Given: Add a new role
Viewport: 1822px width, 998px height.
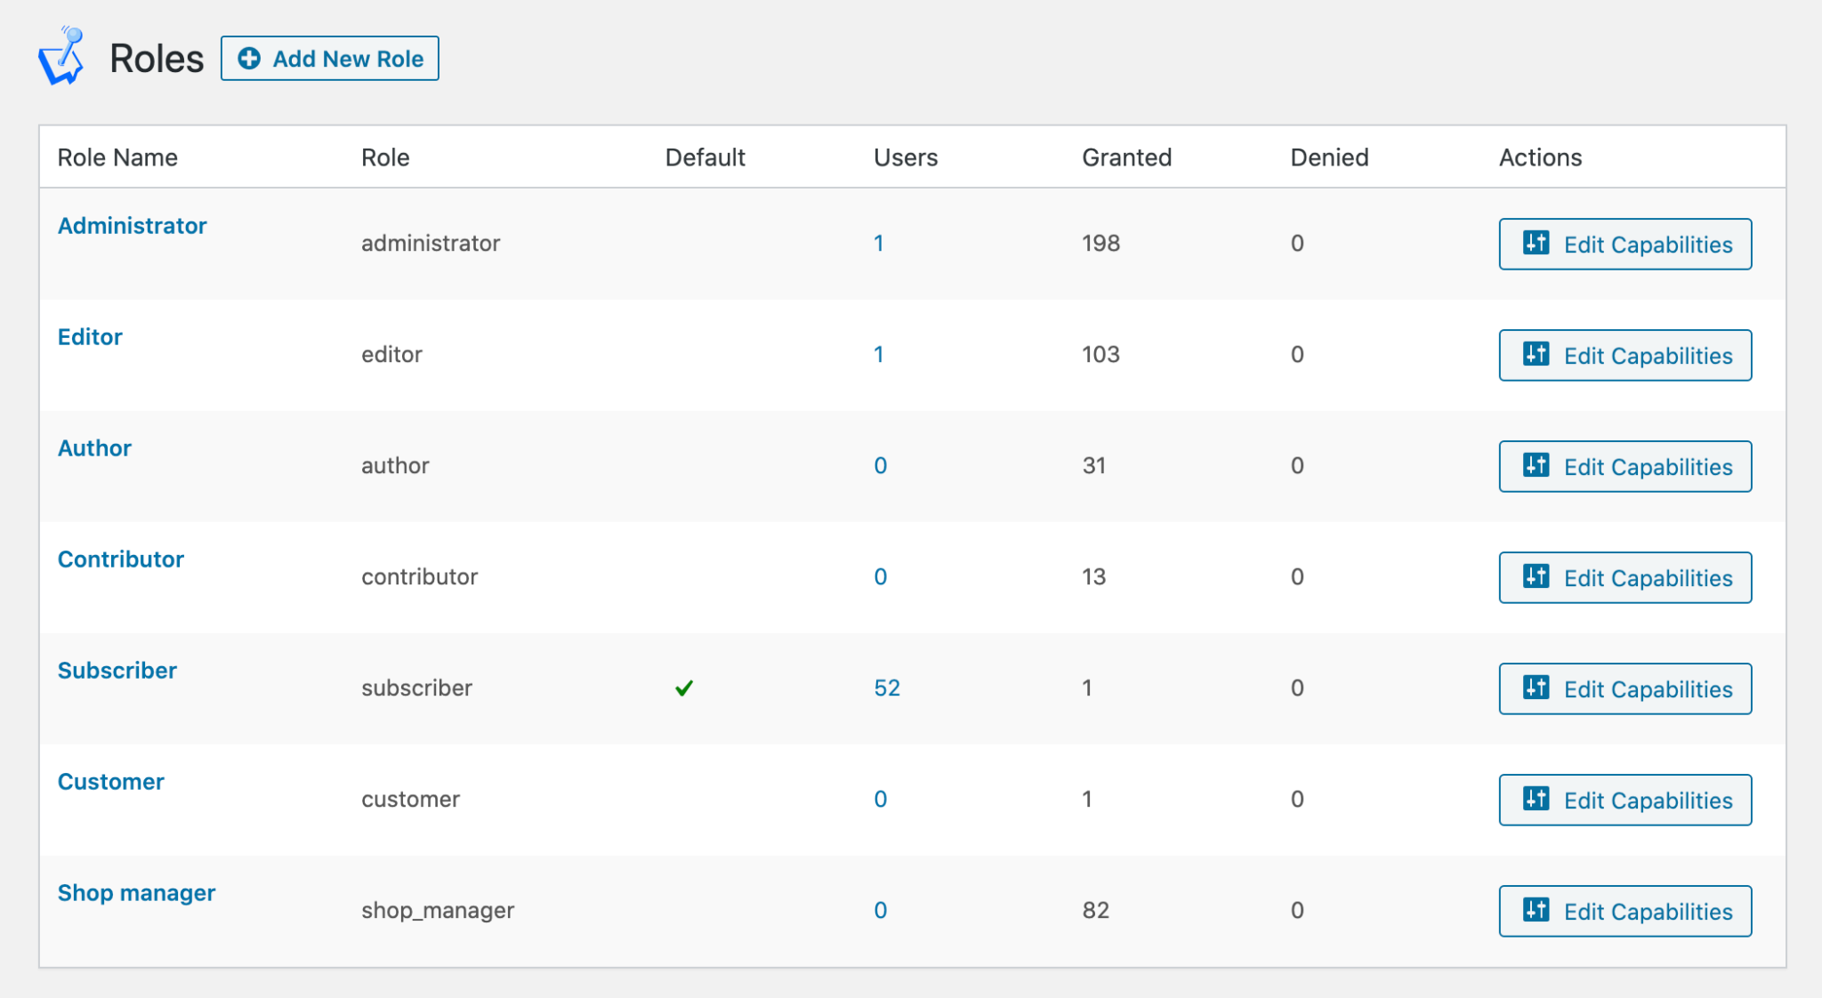Looking at the screenshot, I should click(330, 59).
